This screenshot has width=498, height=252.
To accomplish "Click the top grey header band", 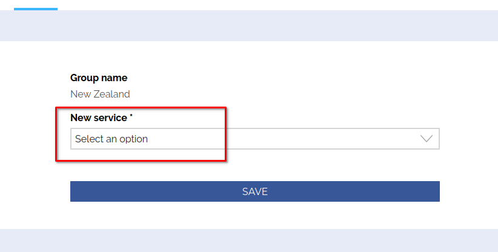I will (x=249, y=26).
